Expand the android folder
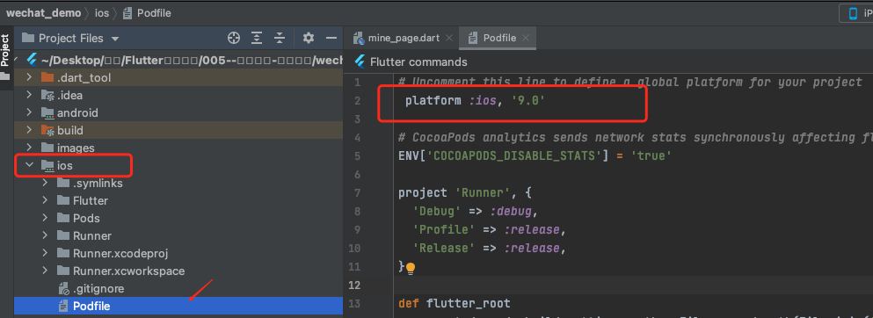The height and width of the screenshot is (318, 873). tap(30, 112)
